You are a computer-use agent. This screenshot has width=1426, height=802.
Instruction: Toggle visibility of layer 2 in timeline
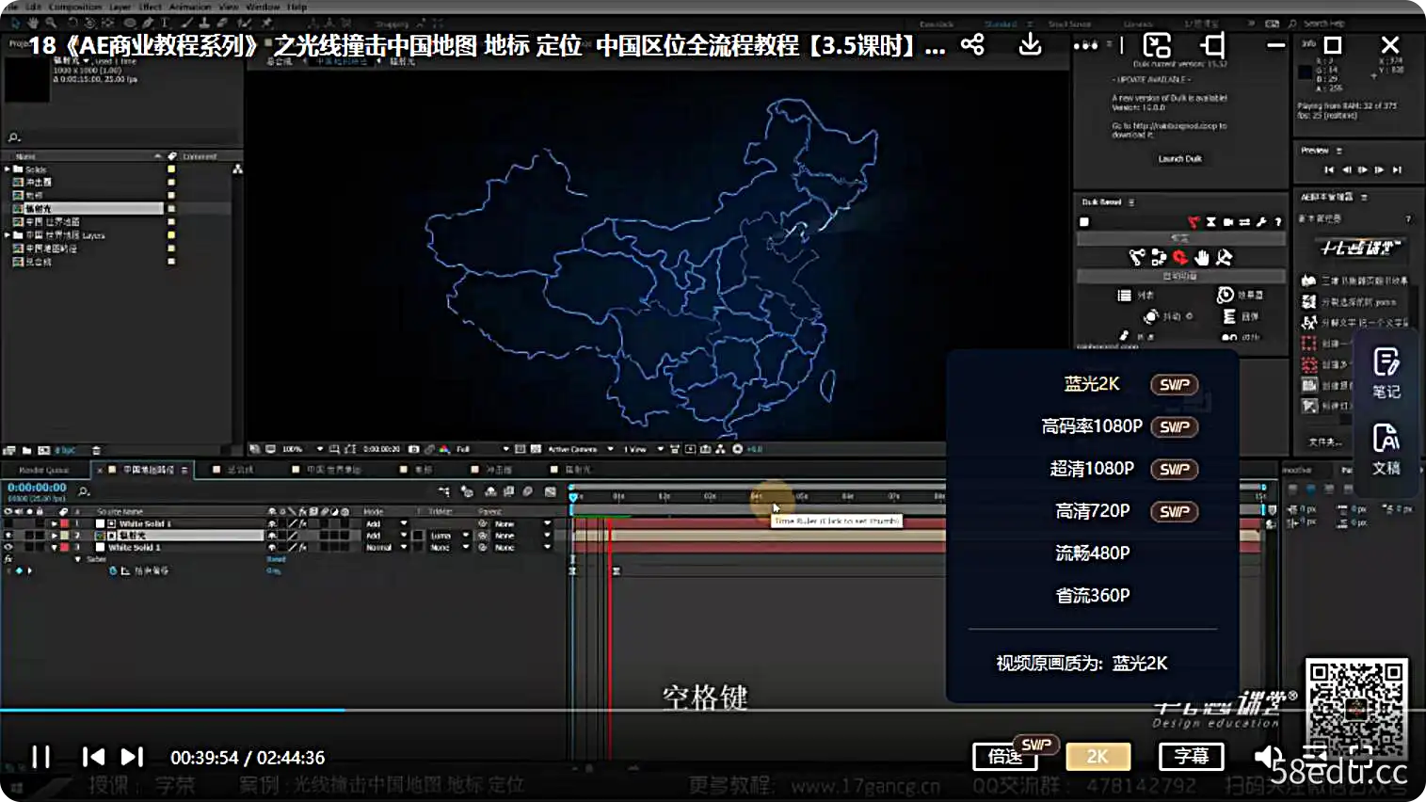pyautogui.click(x=8, y=535)
